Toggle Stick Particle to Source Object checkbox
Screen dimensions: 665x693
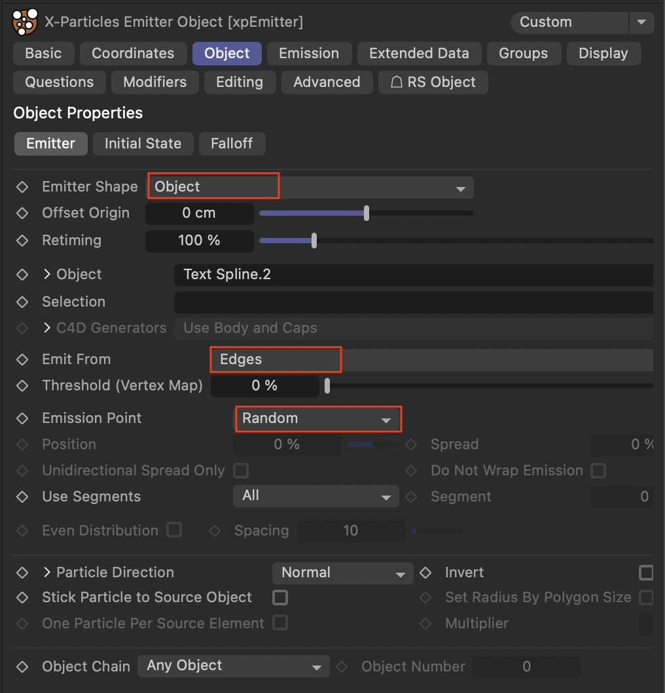click(x=280, y=598)
